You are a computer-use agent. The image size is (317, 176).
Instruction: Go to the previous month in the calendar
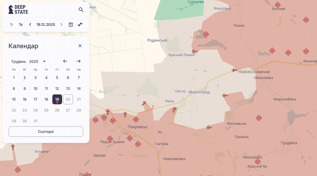(x=65, y=61)
